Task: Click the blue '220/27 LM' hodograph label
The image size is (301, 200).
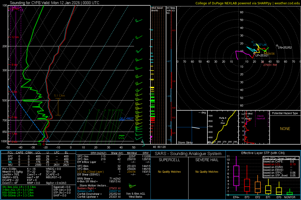Action: pyautogui.click(x=259, y=45)
